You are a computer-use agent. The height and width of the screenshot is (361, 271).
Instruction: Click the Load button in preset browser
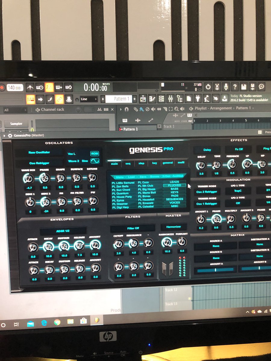pos(131,177)
